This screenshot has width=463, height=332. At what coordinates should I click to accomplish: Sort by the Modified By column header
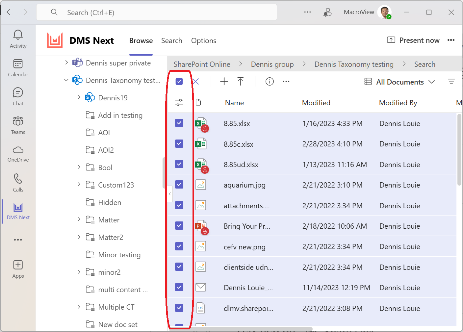click(x=398, y=103)
